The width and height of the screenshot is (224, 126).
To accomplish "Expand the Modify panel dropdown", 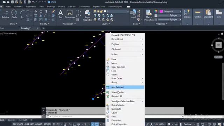I will [45, 24].
